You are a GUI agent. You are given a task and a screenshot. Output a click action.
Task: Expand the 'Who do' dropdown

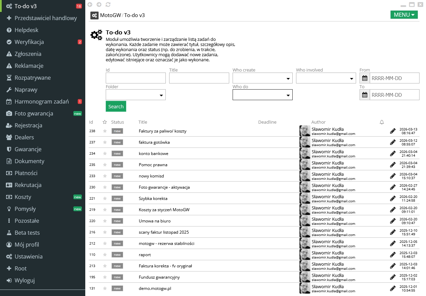click(262, 95)
